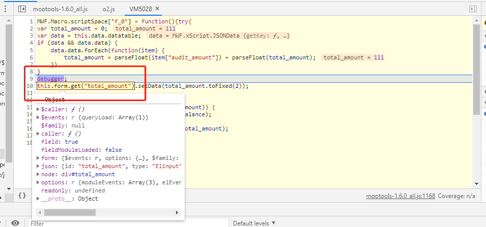The height and width of the screenshot is (227, 486).
Task: Click the show navigator sidebar icon
Action: [x=22, y=9]
